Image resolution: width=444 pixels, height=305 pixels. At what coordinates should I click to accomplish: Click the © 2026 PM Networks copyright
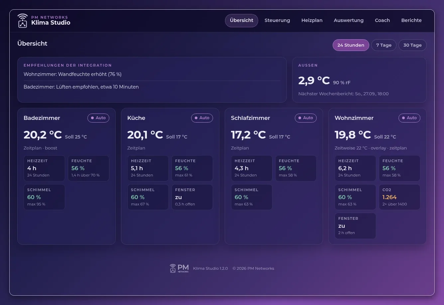pyautogui.click(x=253, y=268)
